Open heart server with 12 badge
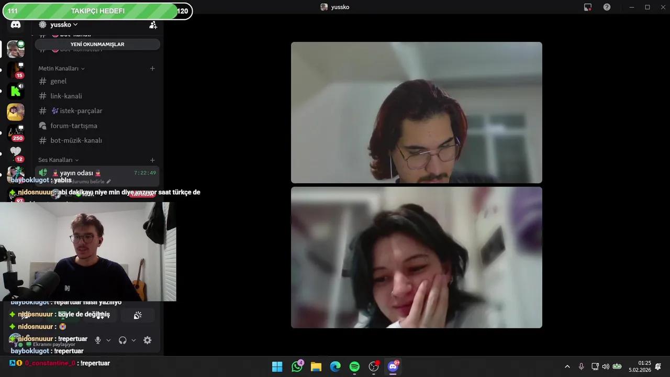The height and width of the screenshot is (377, 670). point(16,153)
